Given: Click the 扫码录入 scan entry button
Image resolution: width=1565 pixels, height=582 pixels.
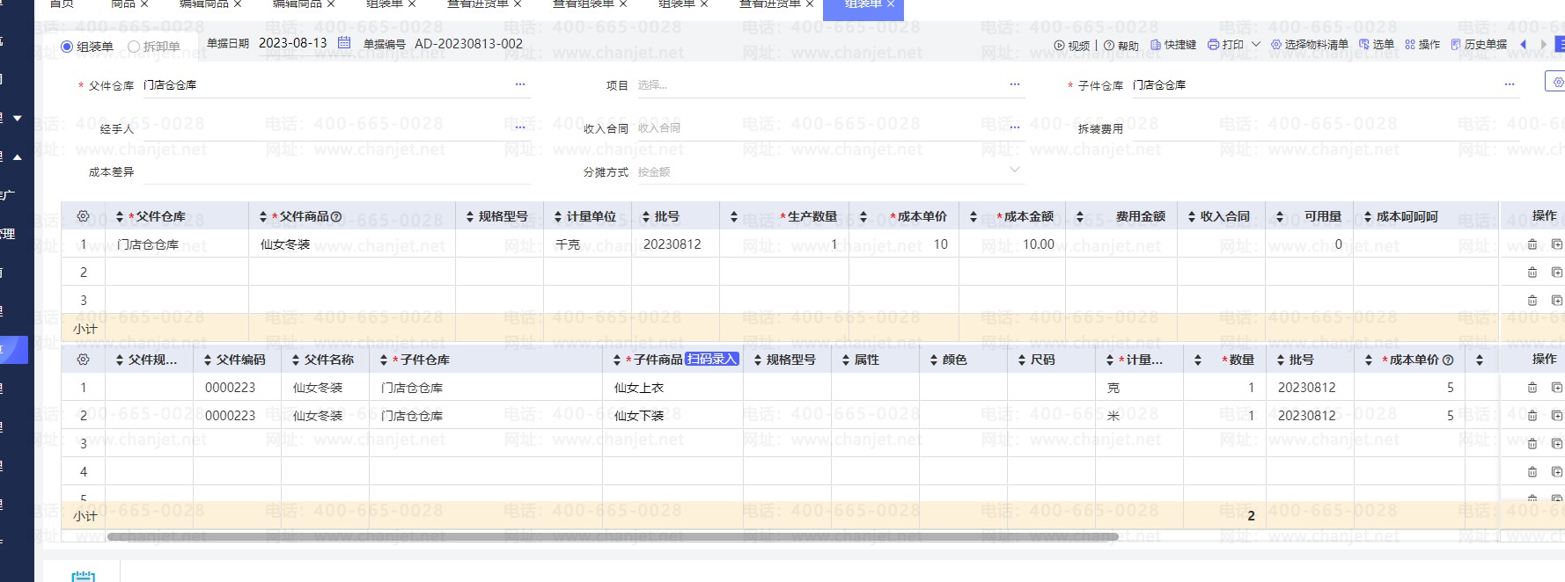Looking at the screenshot, I should pos(711,359).
